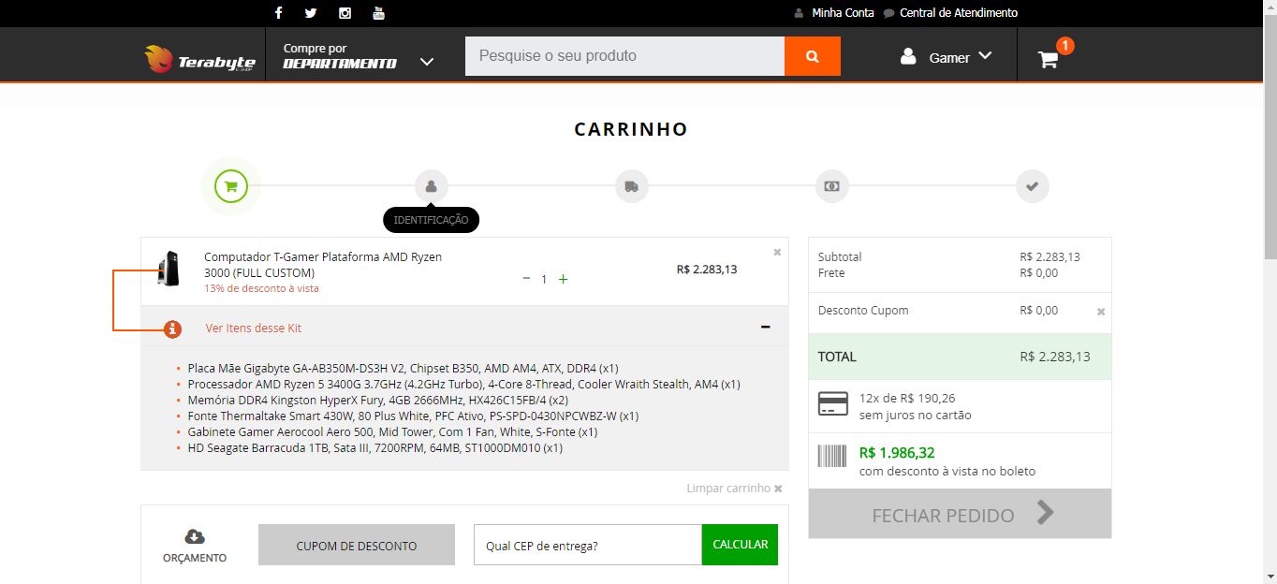This screenshot has height=584, width=1277.
Task: Click the computer product thumbnail
Action: (x=169, y=270)
